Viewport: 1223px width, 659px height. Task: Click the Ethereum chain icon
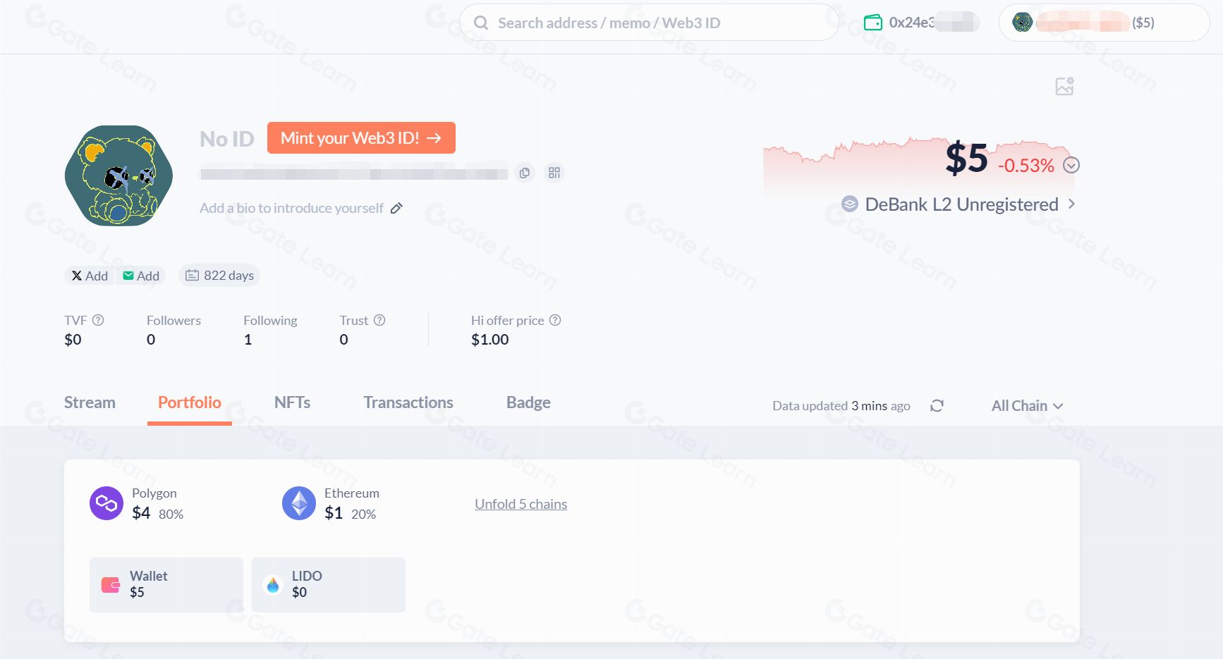(299, 503)
